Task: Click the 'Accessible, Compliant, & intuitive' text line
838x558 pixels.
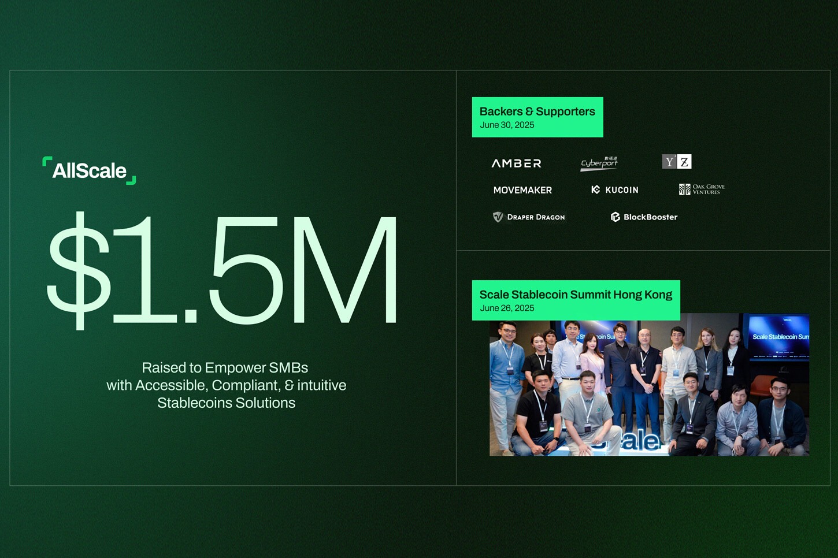Action: [226, 385]
